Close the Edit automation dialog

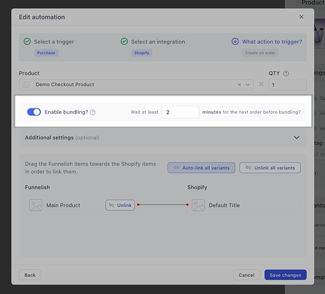[301, 17]
